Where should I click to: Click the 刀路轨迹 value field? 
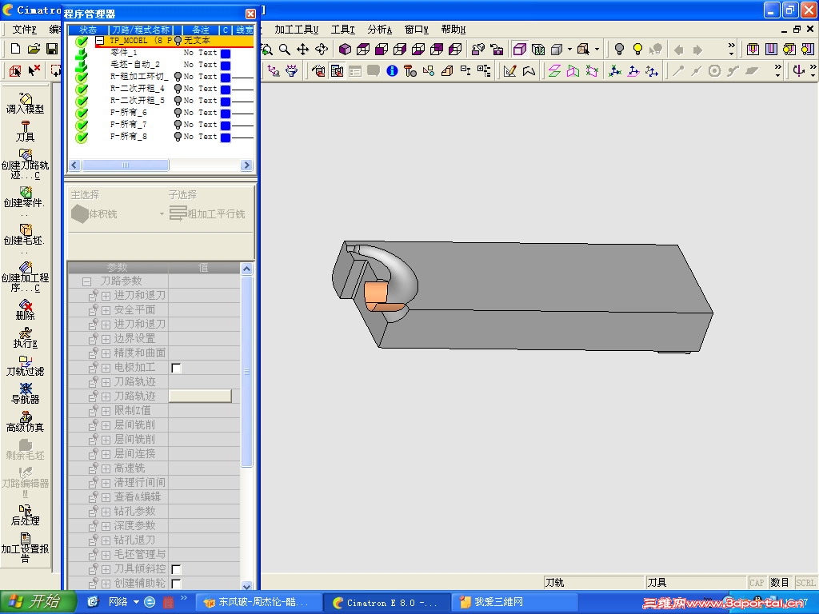click(200, 397)
